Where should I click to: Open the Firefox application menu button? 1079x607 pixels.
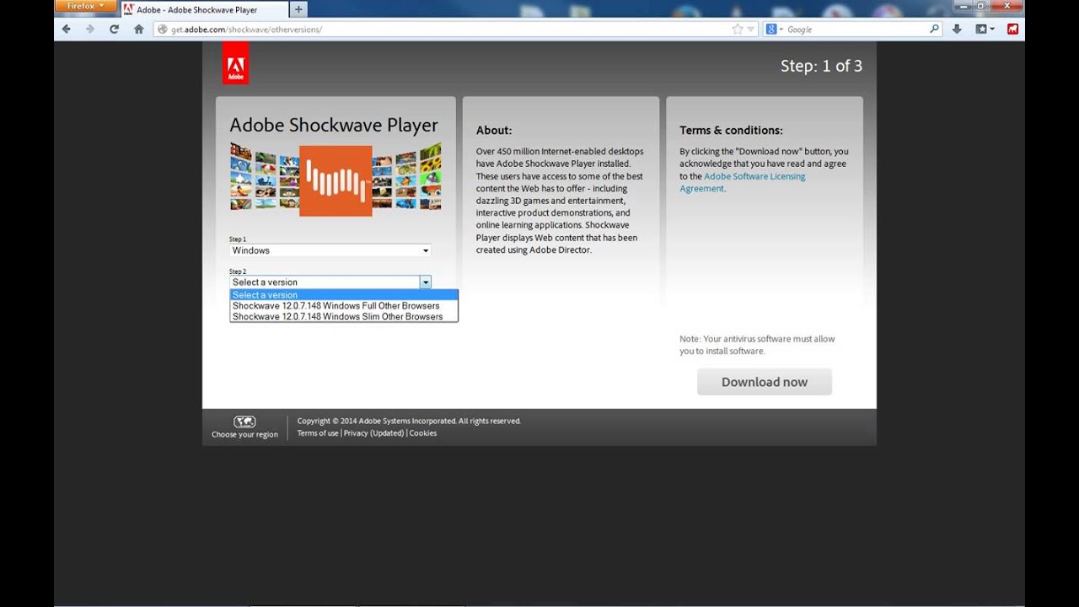tap(85, 6)
